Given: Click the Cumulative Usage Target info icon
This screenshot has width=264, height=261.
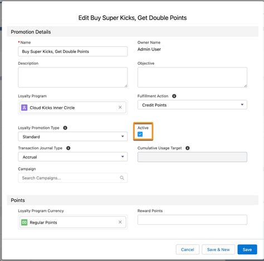Looking at the screenshot, I should [188, 148].
